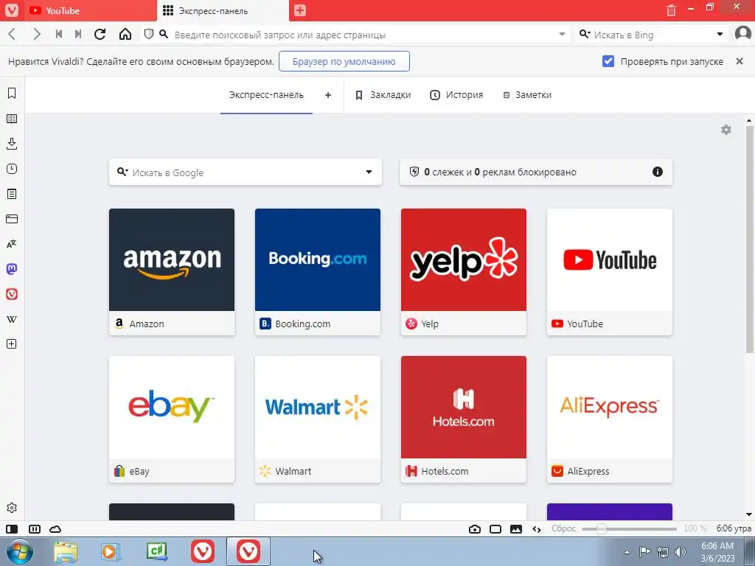Viewport: 755px width, 566px height.
Task: Open the user profile avatar
Action: (743, 34)
